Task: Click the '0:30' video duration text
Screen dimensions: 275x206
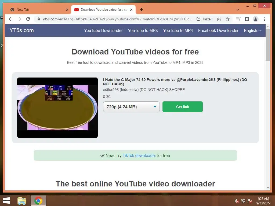Action: point(107,97)
